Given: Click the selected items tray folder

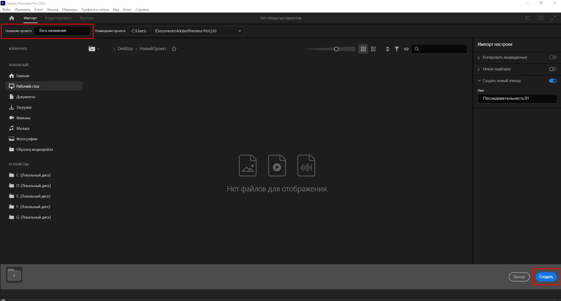Looking at the screenshot, I should click(x=14, y=275).
